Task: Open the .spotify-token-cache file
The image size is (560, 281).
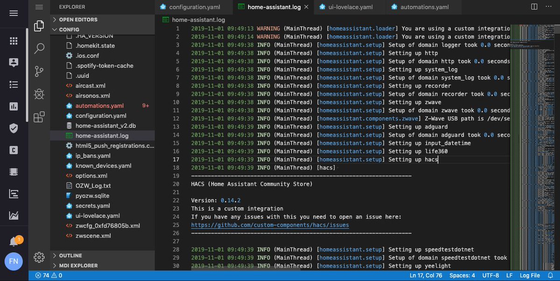Action: point(103,66)
